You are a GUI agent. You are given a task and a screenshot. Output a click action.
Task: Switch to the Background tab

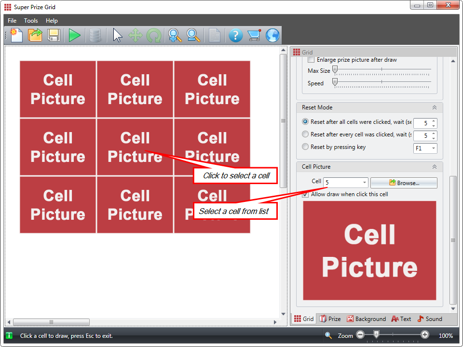(366, 319)
